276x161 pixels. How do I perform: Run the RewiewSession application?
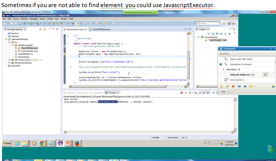[x=31, y=23]
